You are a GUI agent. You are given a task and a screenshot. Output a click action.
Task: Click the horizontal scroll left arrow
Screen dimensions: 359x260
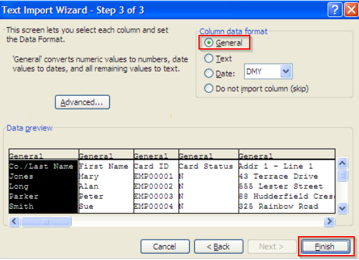point(15,221)
